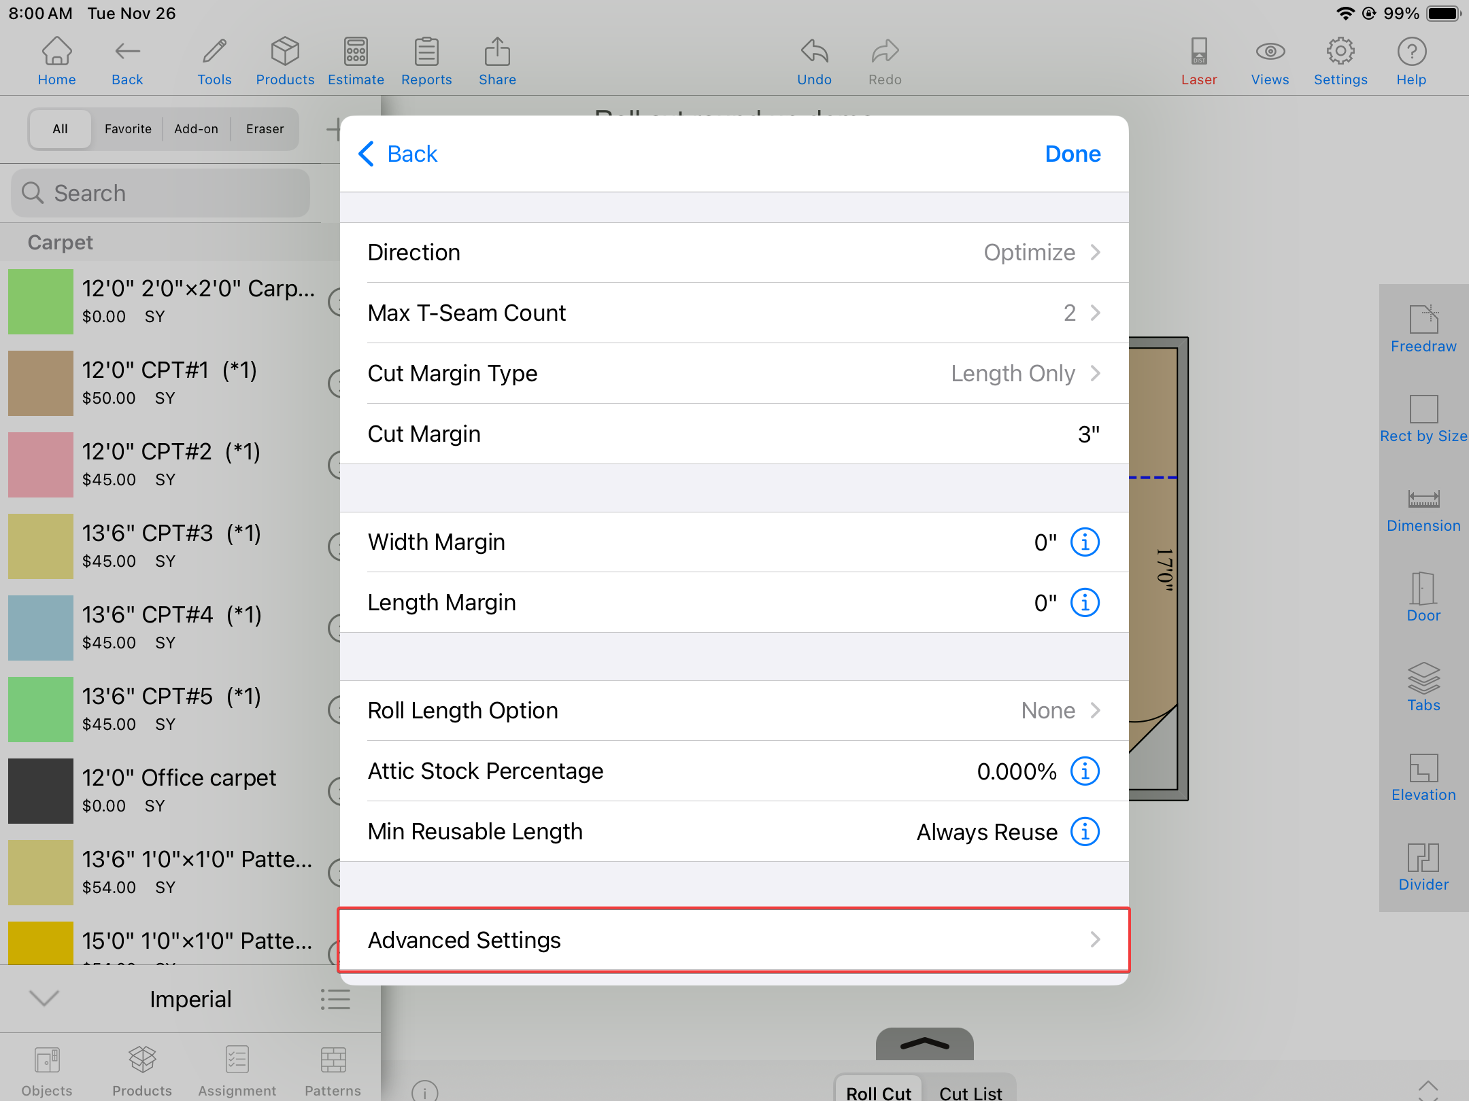The height and width of the screenshot is (1101, 1469).
Task: Tap Done to close settings
Action: pos(1073,154)
